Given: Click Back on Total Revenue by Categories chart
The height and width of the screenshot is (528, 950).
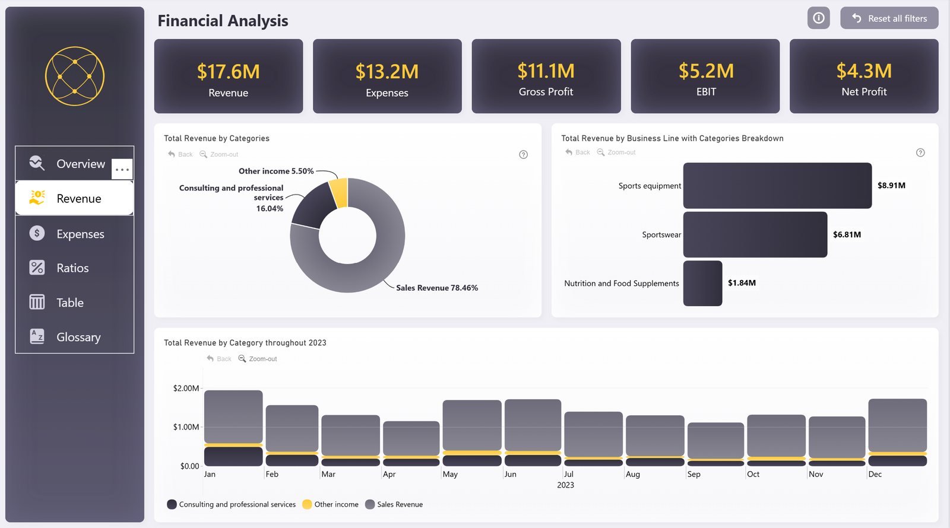Looking at the screenshot, I should (x=180, y=154).
